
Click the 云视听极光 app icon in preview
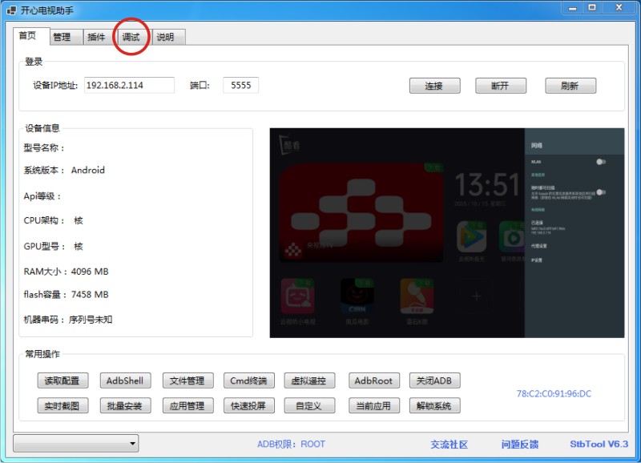pyautogui.click(x=472, y=236)
